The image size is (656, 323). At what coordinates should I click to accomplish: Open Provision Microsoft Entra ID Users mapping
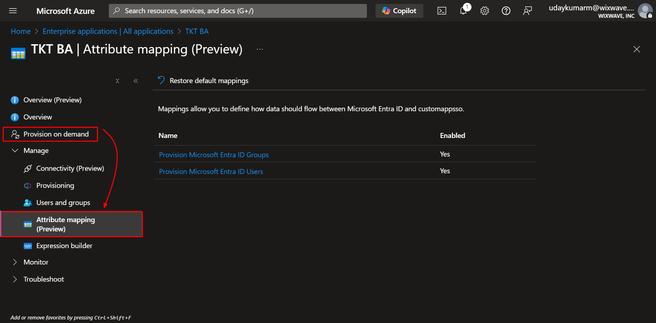point(211,171)
